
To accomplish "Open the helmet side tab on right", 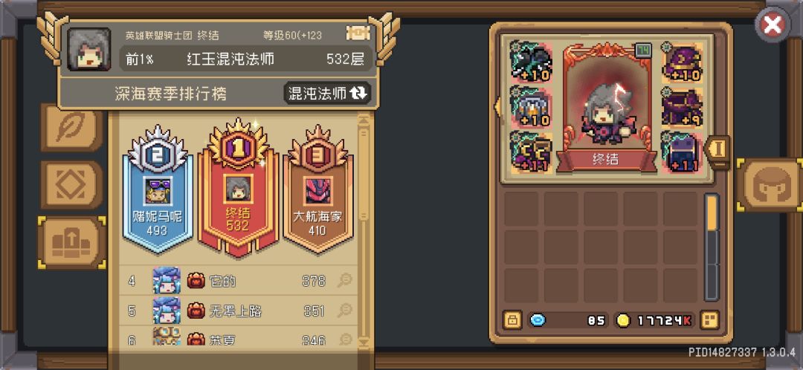I will point(770,185).
